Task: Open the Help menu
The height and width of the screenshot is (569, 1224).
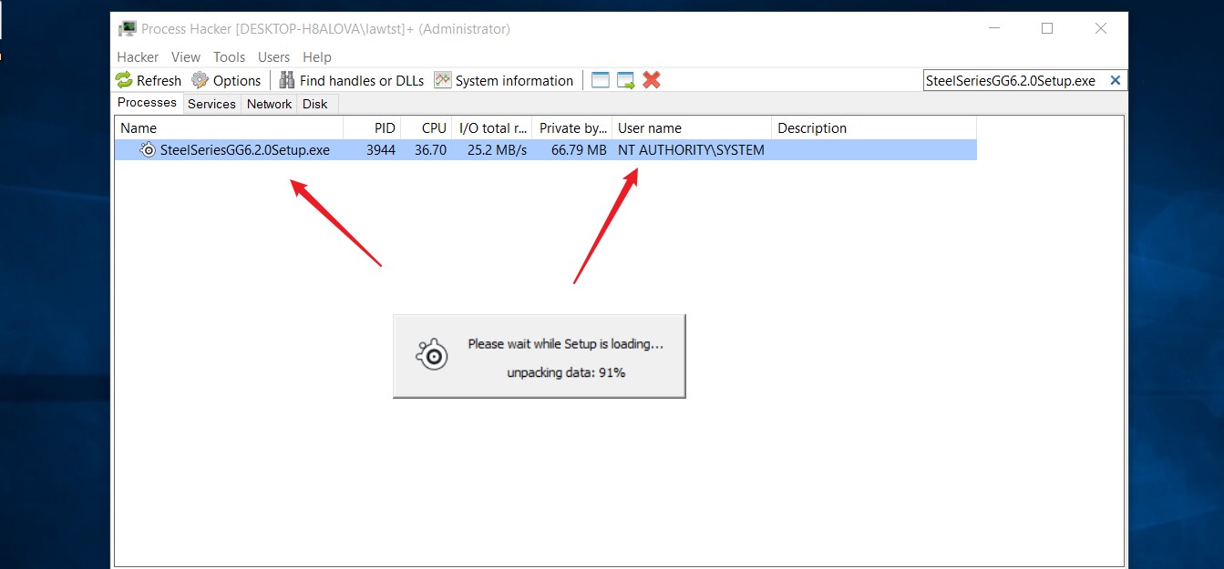Action: [317, 56]
